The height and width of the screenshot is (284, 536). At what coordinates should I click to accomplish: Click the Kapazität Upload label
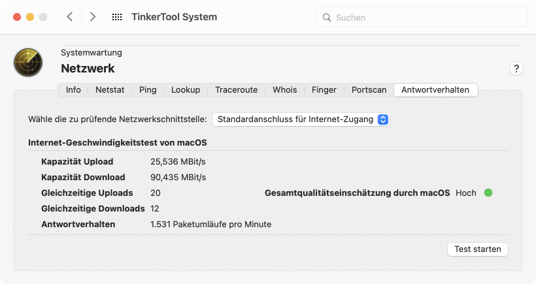click(x=77, y=161)
